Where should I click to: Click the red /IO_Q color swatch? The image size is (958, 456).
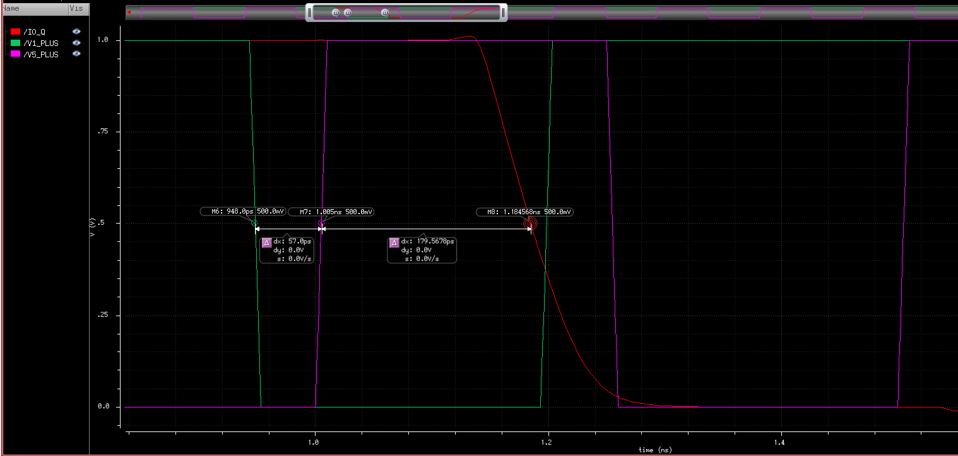coord(16,31)
